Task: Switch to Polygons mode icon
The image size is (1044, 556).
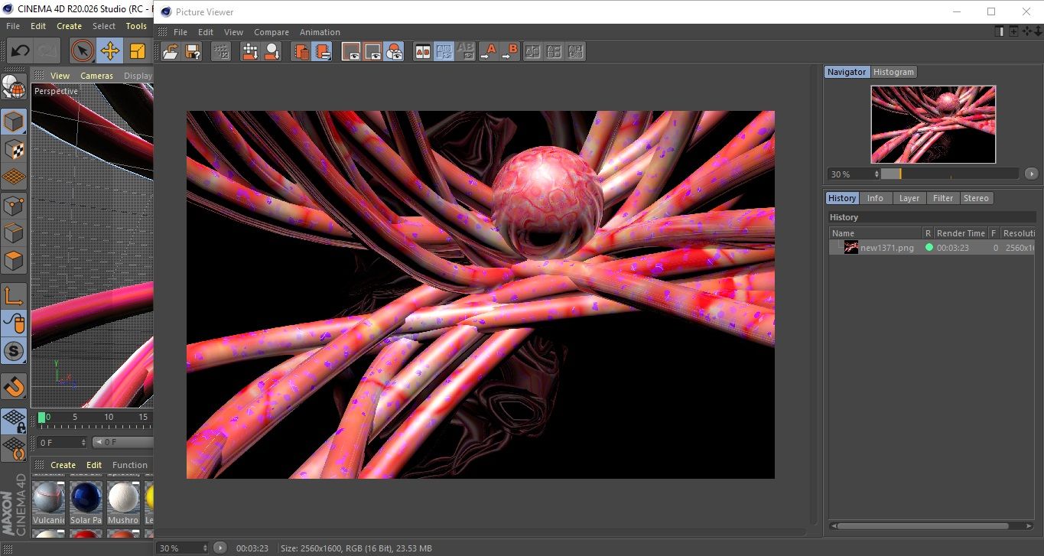Action: tap(14, 261)
